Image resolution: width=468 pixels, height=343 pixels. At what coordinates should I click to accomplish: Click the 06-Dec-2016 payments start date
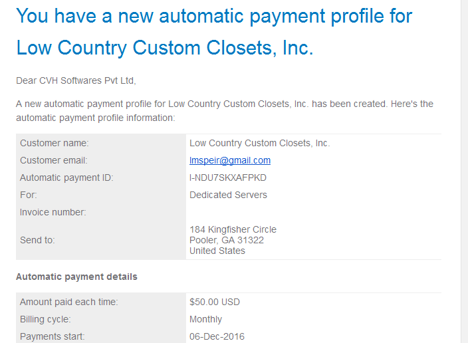click(x=217, y=336)
